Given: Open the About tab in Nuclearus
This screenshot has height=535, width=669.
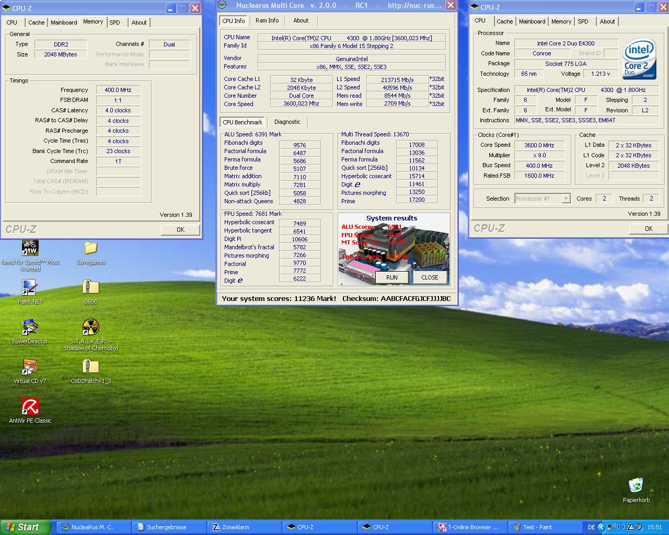Looking at the screenshot, I should coord(301,20).
